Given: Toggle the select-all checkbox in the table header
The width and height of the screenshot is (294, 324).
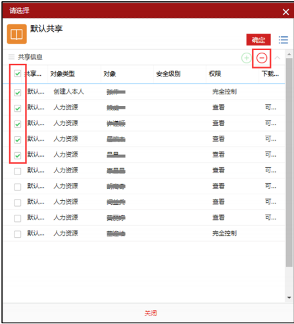Looking at the screenshot, I should pyautogui.click(x=18, y=73).
